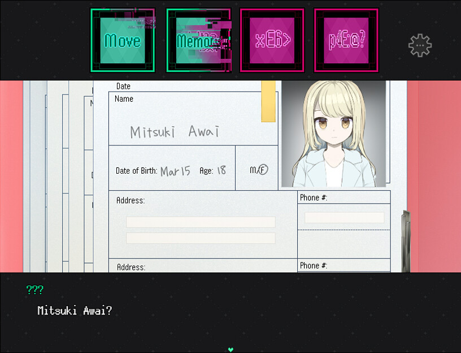Expand the Date field at the top

click(123, 86)
